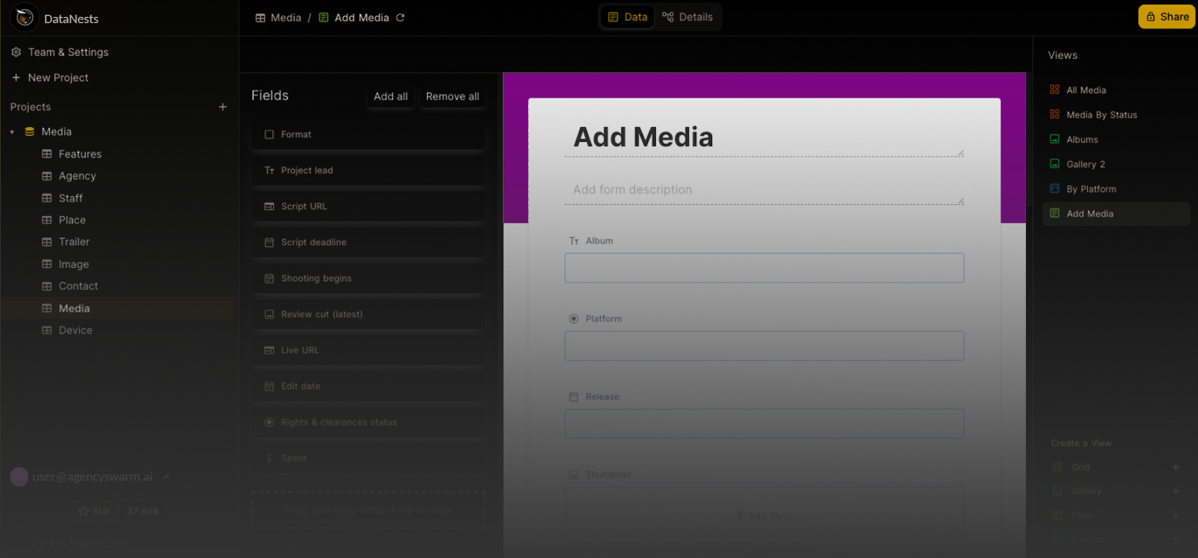
Task: Collapse the Media project tree
Action: [12, 132]
